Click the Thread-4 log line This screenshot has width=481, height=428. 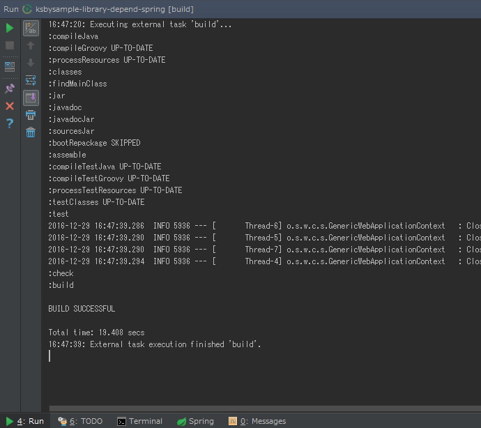click(x=264, y=261)
